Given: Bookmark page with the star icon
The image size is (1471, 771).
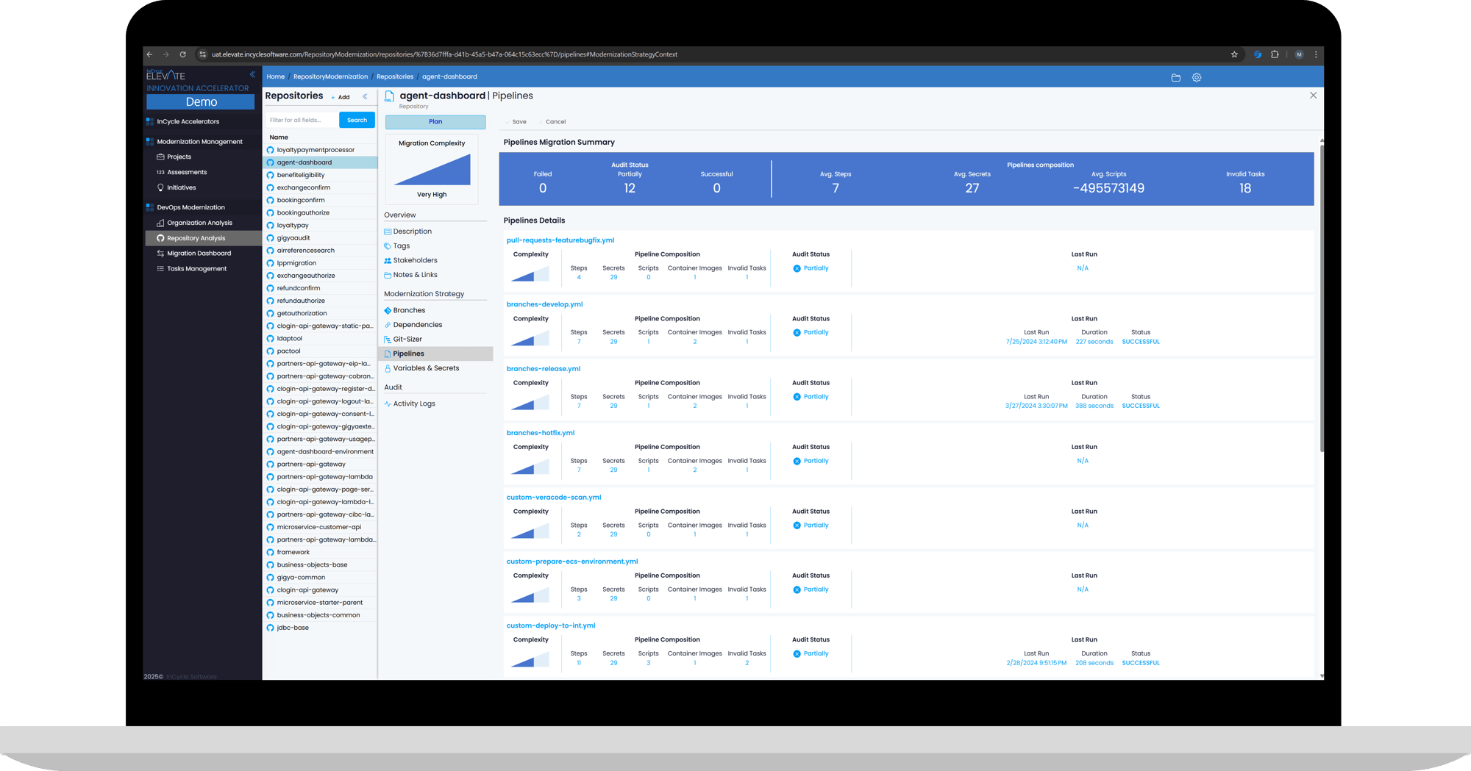Looking at the screenshot, I should [x=1234, y=54].
